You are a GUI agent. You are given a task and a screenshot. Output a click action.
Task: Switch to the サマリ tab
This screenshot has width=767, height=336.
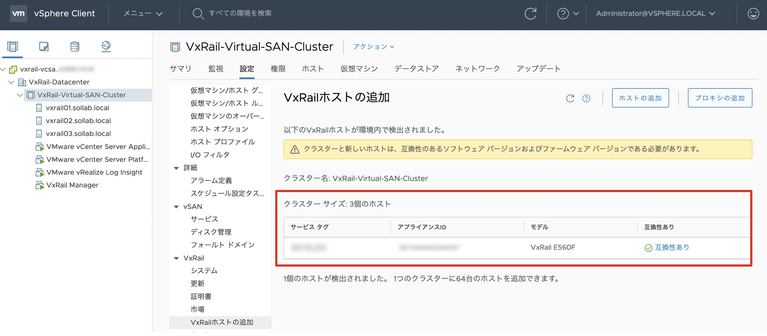[x=180, y=69]
